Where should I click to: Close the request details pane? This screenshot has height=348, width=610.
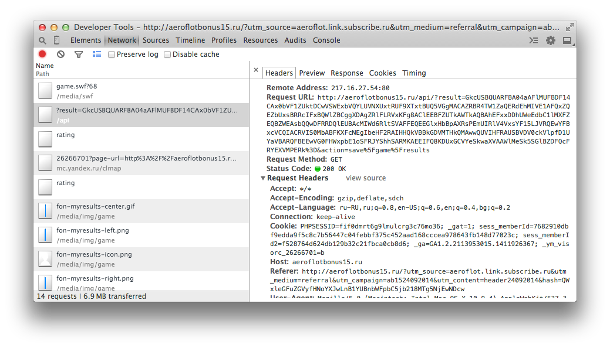click(x=256, y=70)
